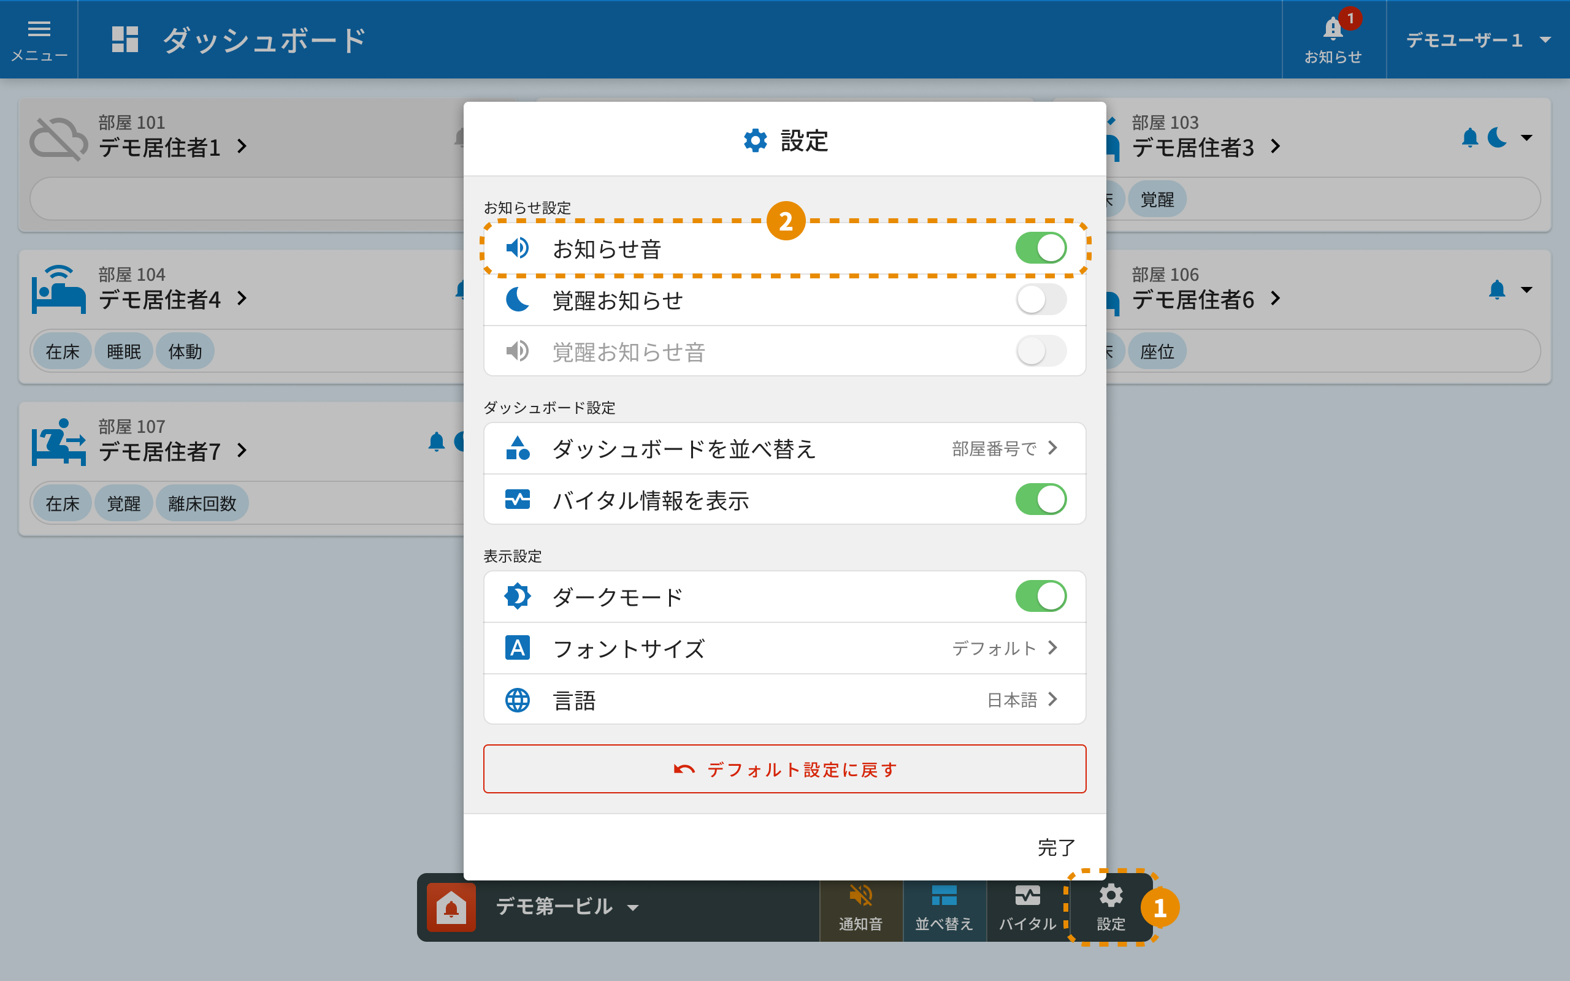
Task: Click the デフォルト設定に戻す reset button
Action: point(784,769)
